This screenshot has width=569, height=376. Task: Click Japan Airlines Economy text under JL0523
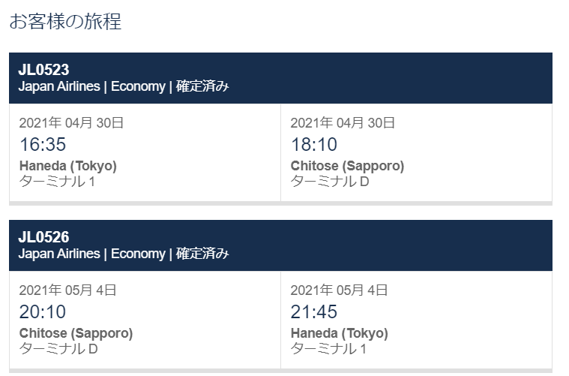91,86
